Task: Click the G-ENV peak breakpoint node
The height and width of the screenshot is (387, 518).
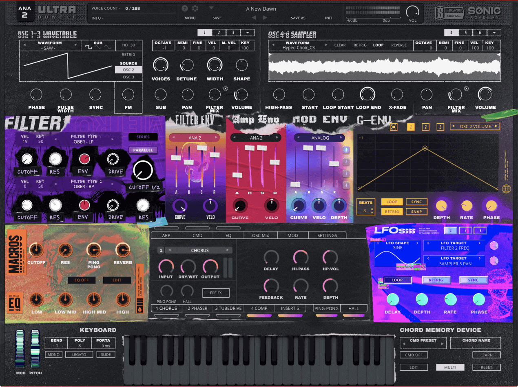Action: pos(425,148)
